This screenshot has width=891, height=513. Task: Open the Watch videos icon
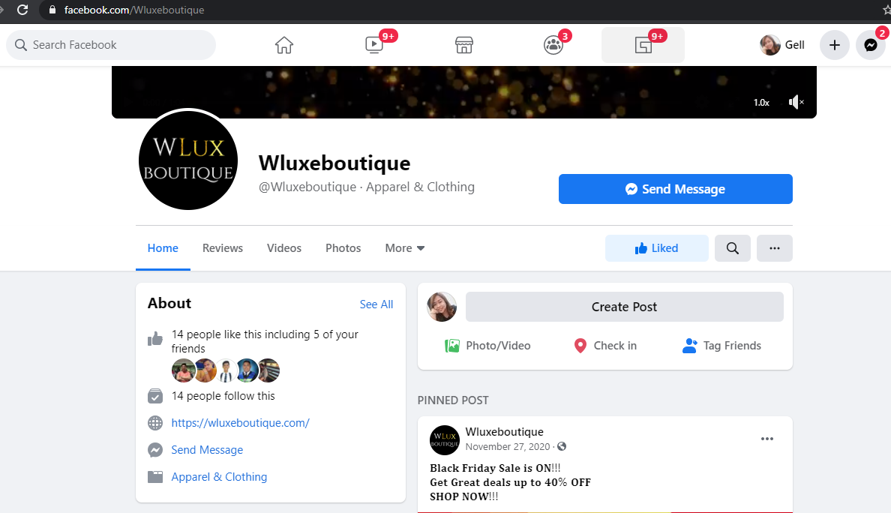(x=374, y=45)
